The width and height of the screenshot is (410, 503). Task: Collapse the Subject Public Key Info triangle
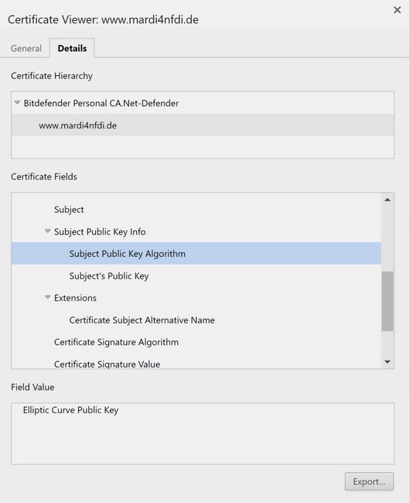pos(48,231)
